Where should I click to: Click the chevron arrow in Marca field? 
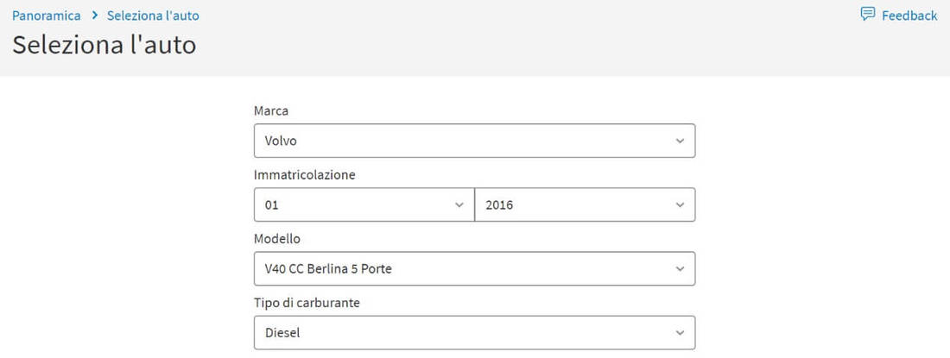click(680, 141)
